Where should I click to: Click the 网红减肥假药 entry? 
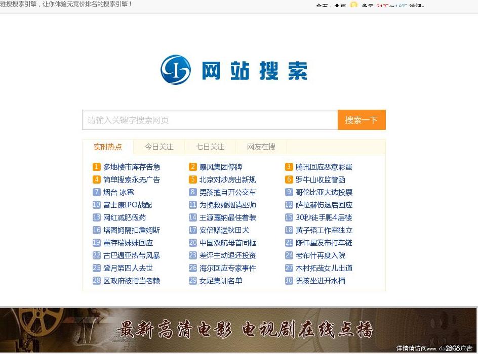coord(125,217)
